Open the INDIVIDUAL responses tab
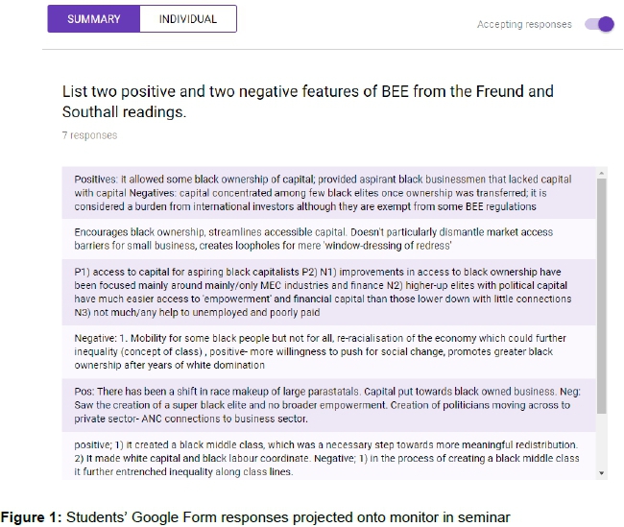 coord(188,18)
